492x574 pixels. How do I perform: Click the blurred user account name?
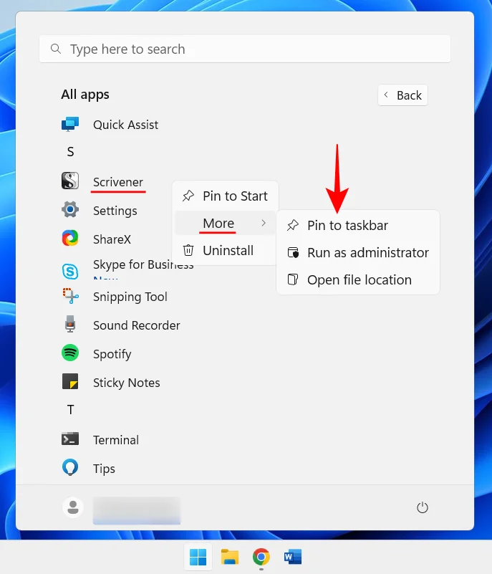(x=137, y=510)
